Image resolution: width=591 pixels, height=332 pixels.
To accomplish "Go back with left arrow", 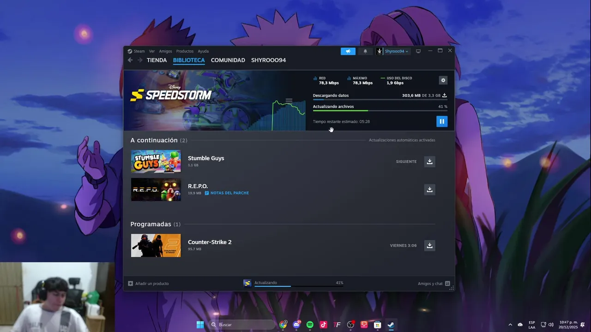I will 130,60.
